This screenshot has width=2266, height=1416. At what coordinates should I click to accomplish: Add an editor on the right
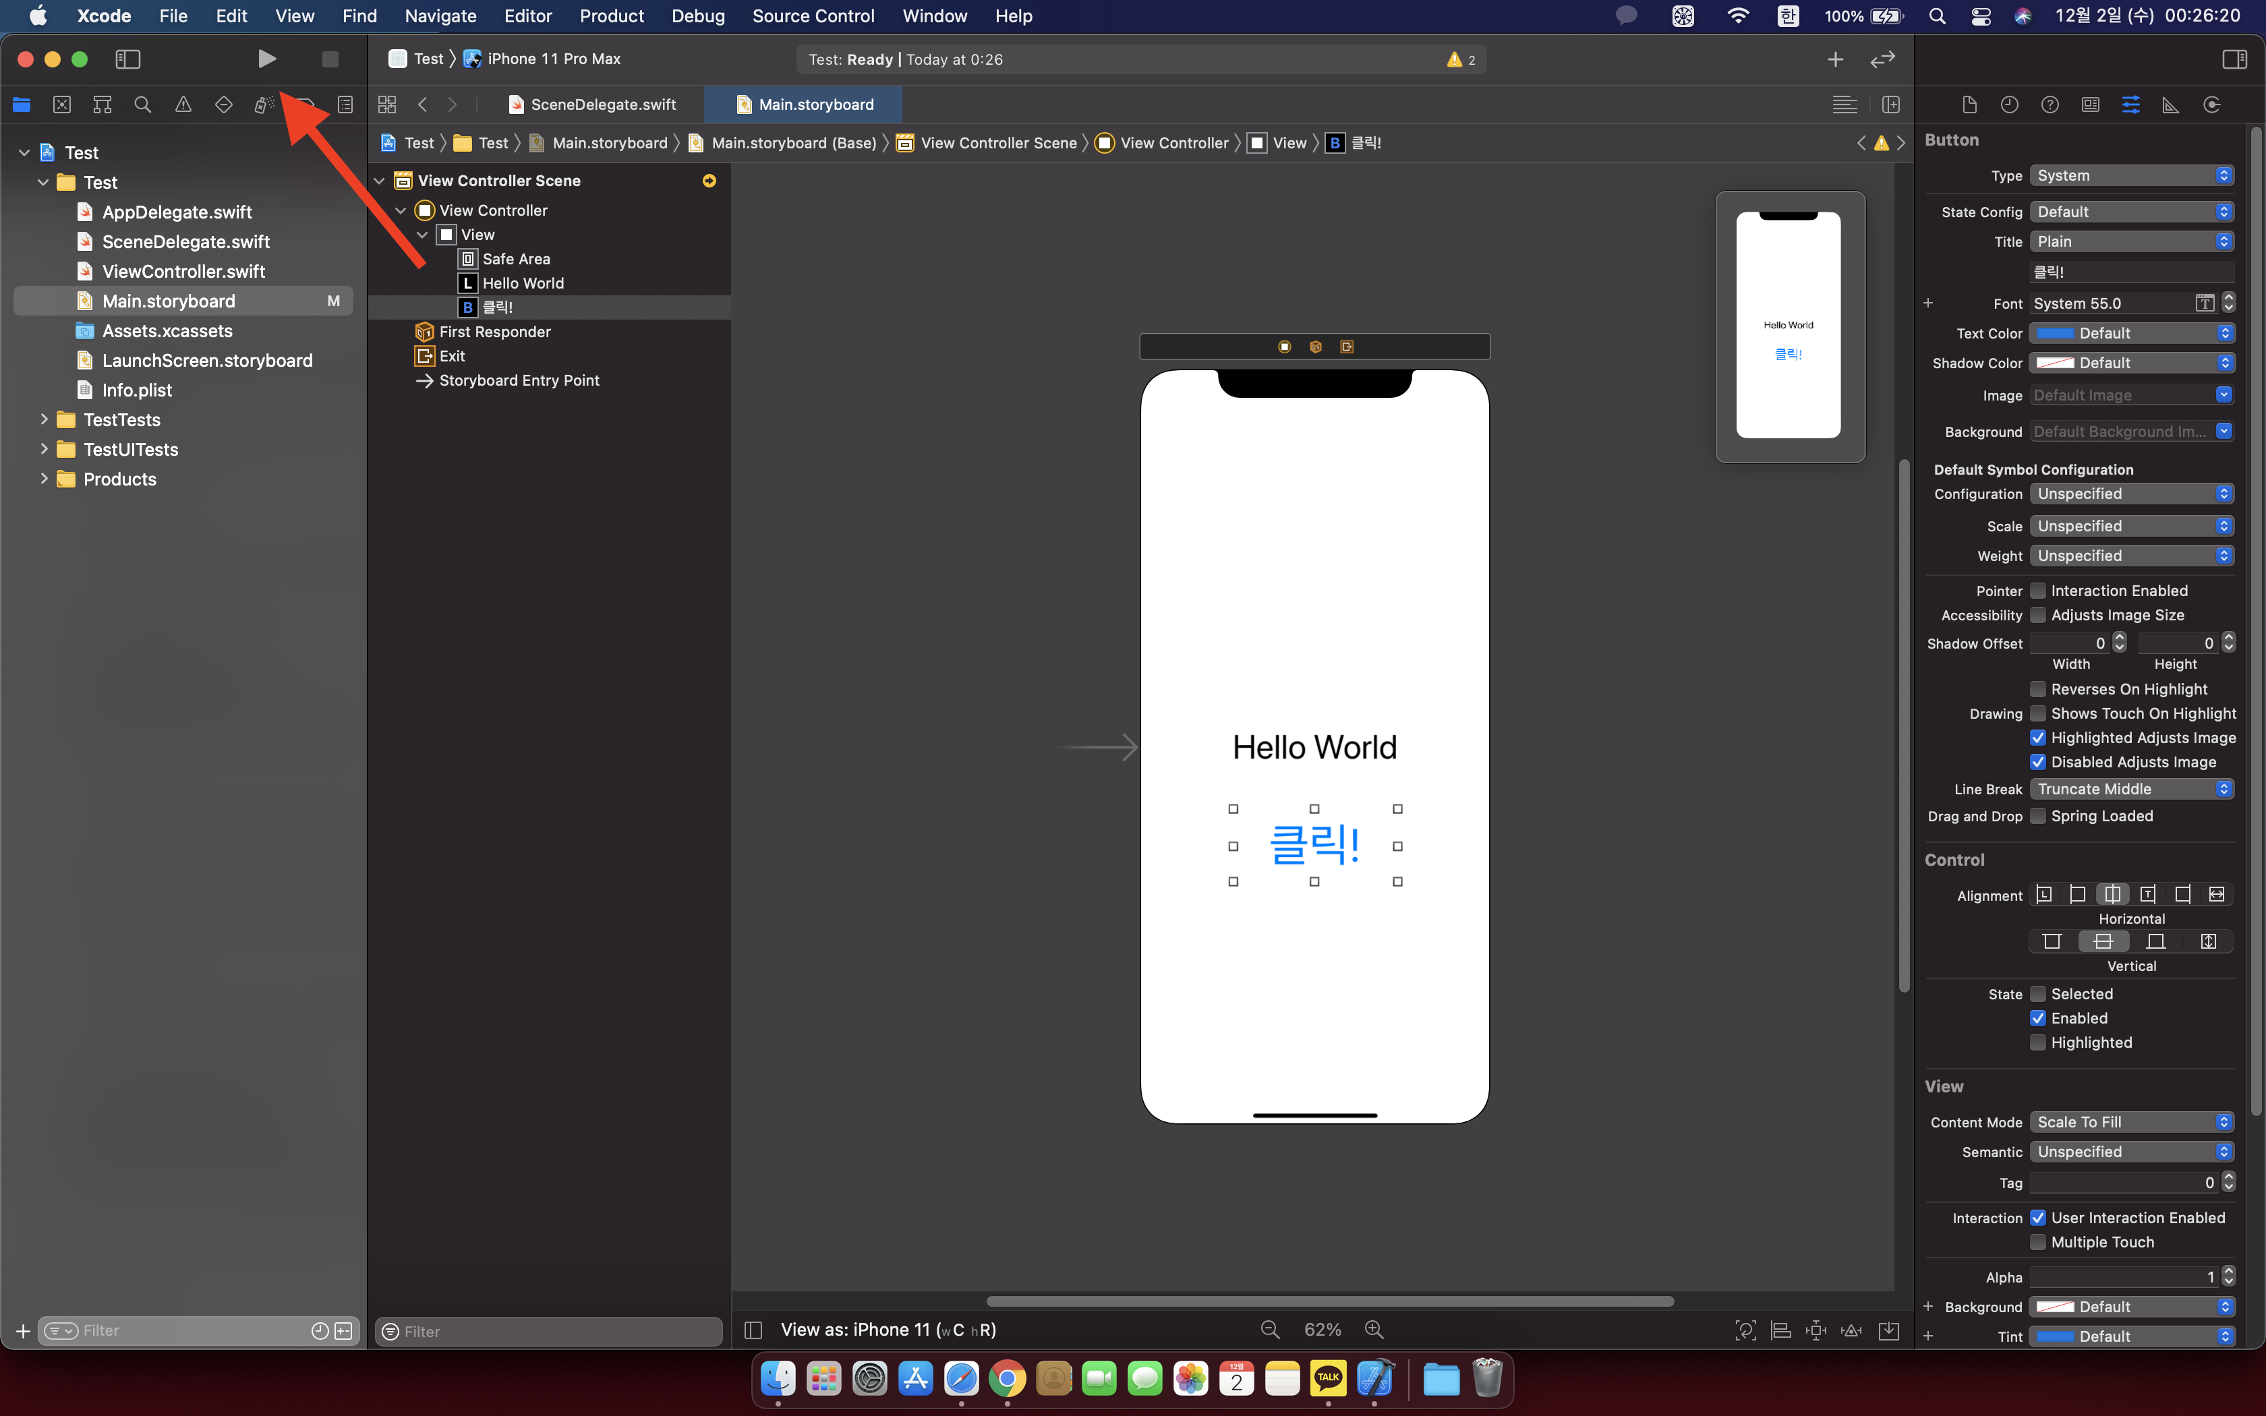pyautogui.click(x=1890, y=105)
